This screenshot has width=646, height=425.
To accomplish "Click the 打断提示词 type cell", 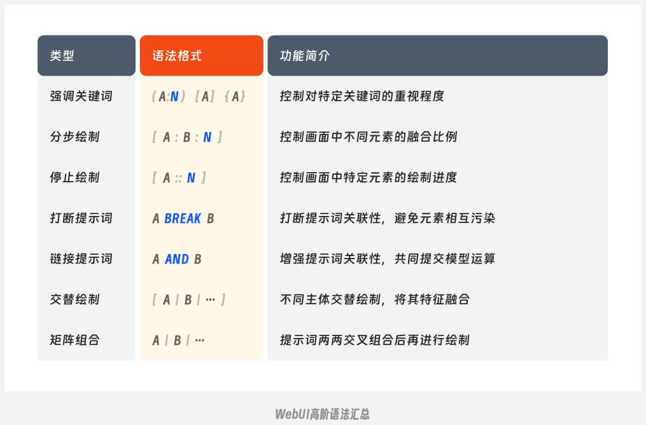I will pyautogui.click(x=81, y=219).
